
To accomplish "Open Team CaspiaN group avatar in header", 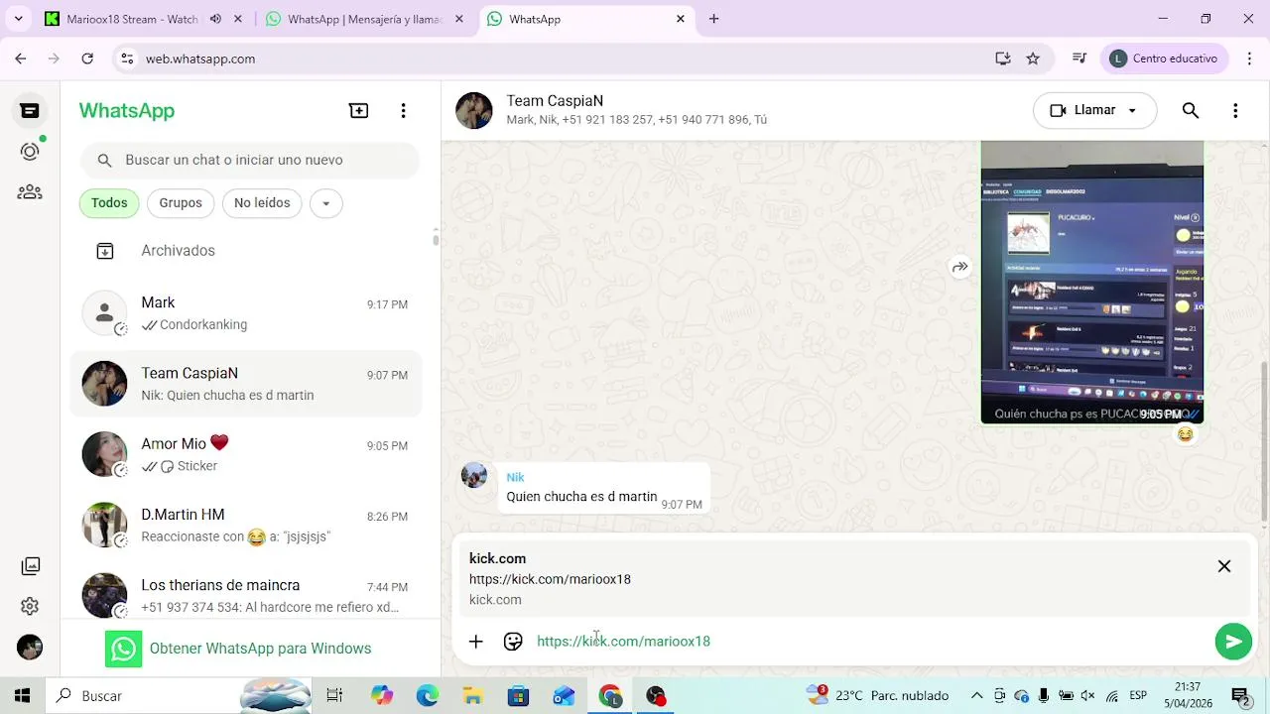I will coord(474,111).
